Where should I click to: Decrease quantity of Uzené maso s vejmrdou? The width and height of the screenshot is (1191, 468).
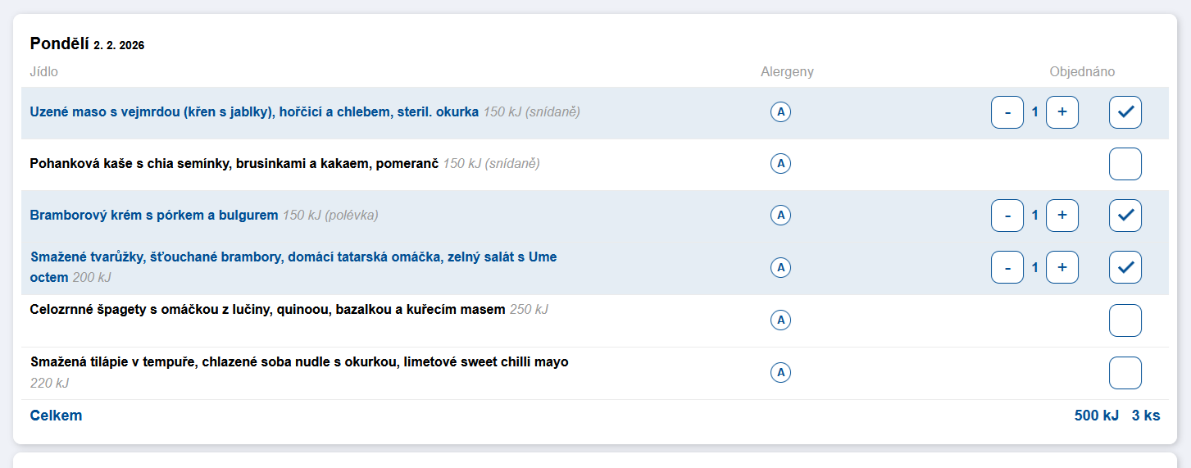1007,112
